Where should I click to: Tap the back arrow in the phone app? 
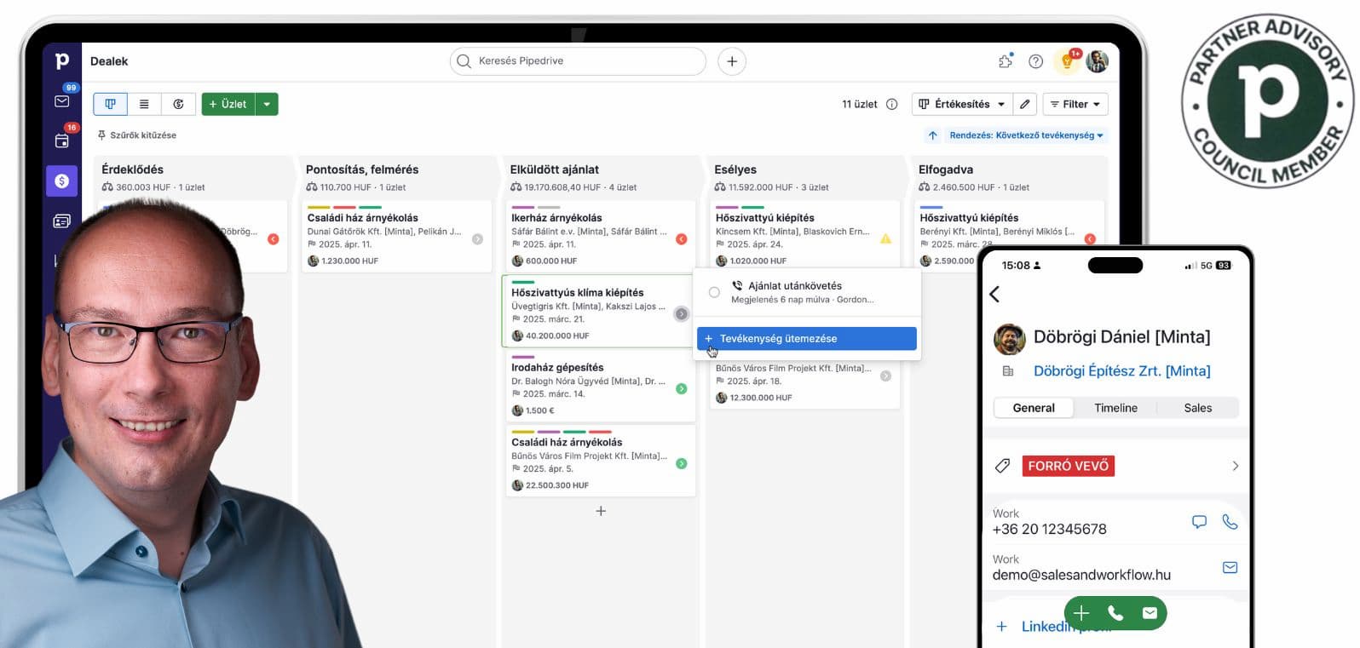click(994, 294)
